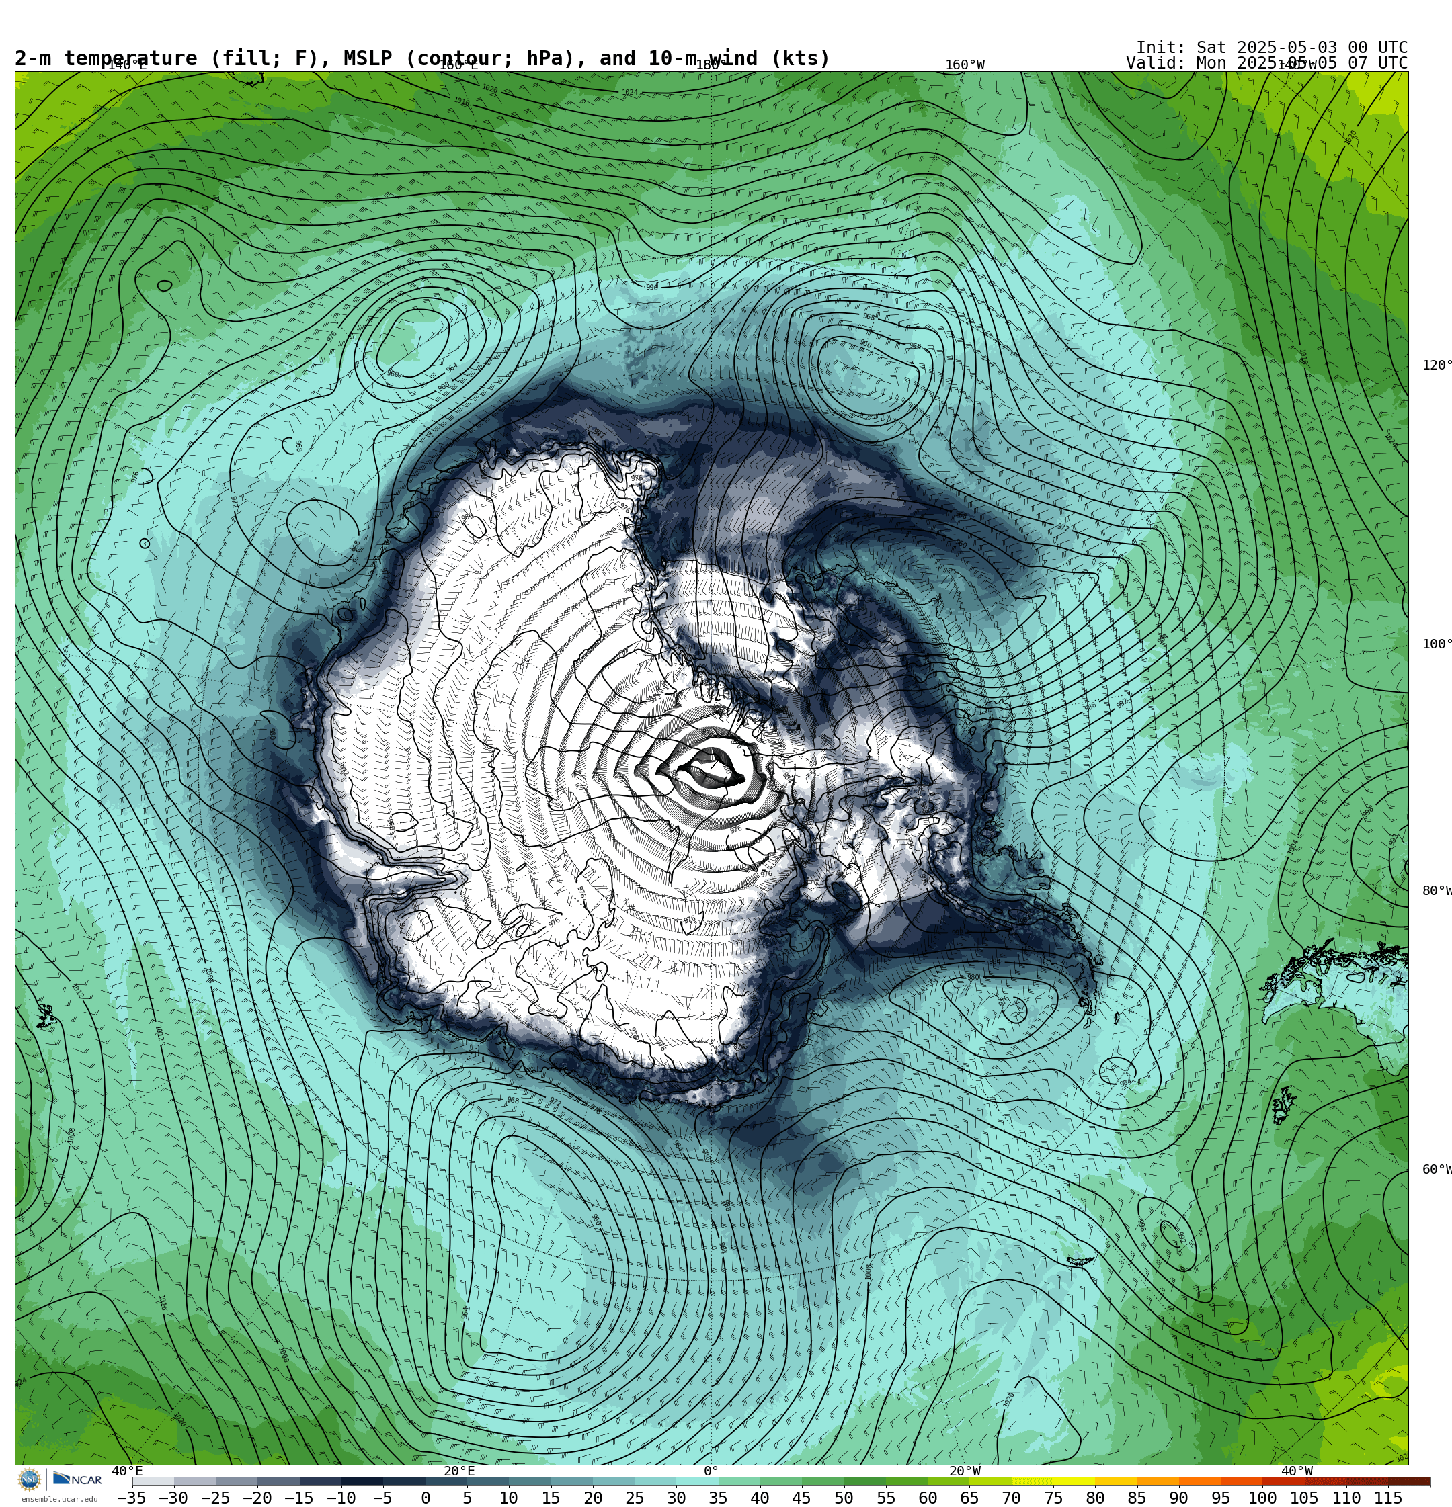Pick the color bar swatch between 30 and 35
The width and height of the screenshot is (1452, 1507).
[697, 1481]
